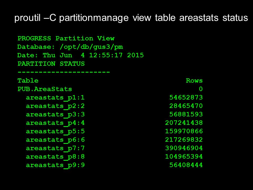253x190 pixels.
Task: Select partition areastats_p7:7
Action: 55,148
